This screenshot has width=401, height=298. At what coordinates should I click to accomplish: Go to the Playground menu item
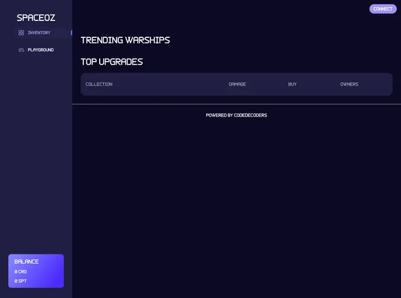41,50
